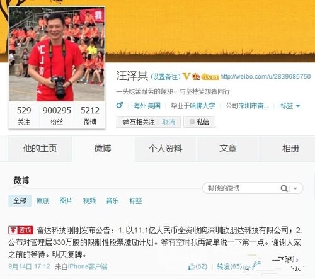The width and height of the screenshot is (315, 279).
Task: Click the red 置顶 pinned badge
Action: (x=21, y=231)
